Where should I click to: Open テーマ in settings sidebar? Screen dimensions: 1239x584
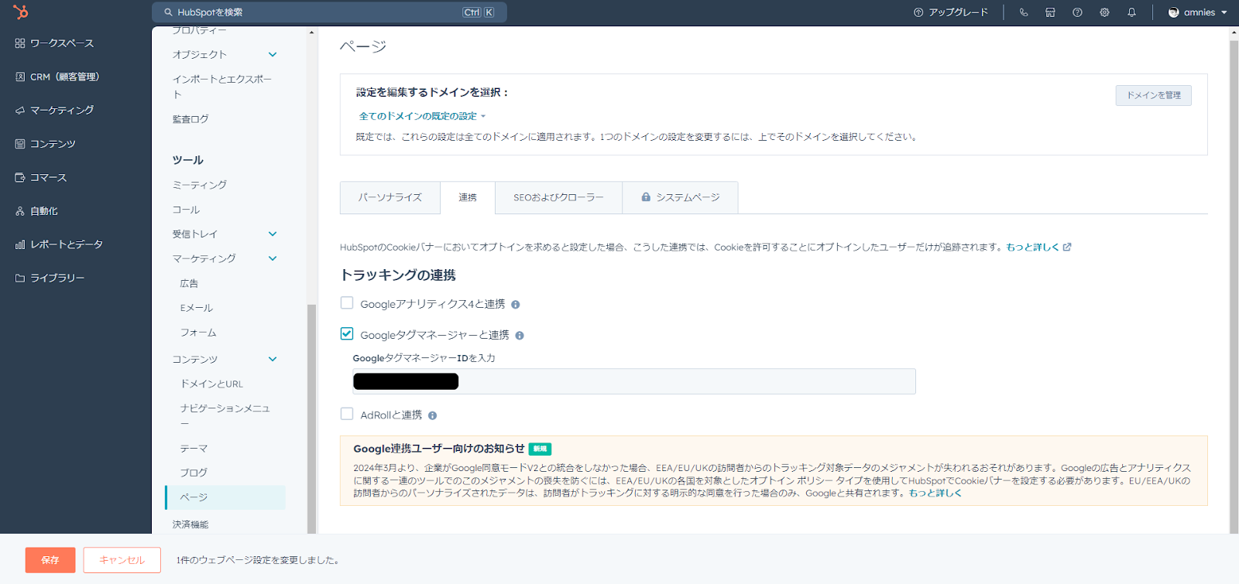point(194,449)
